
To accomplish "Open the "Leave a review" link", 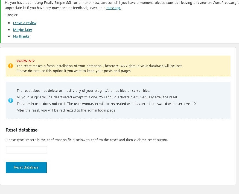I will click(25, 23).
